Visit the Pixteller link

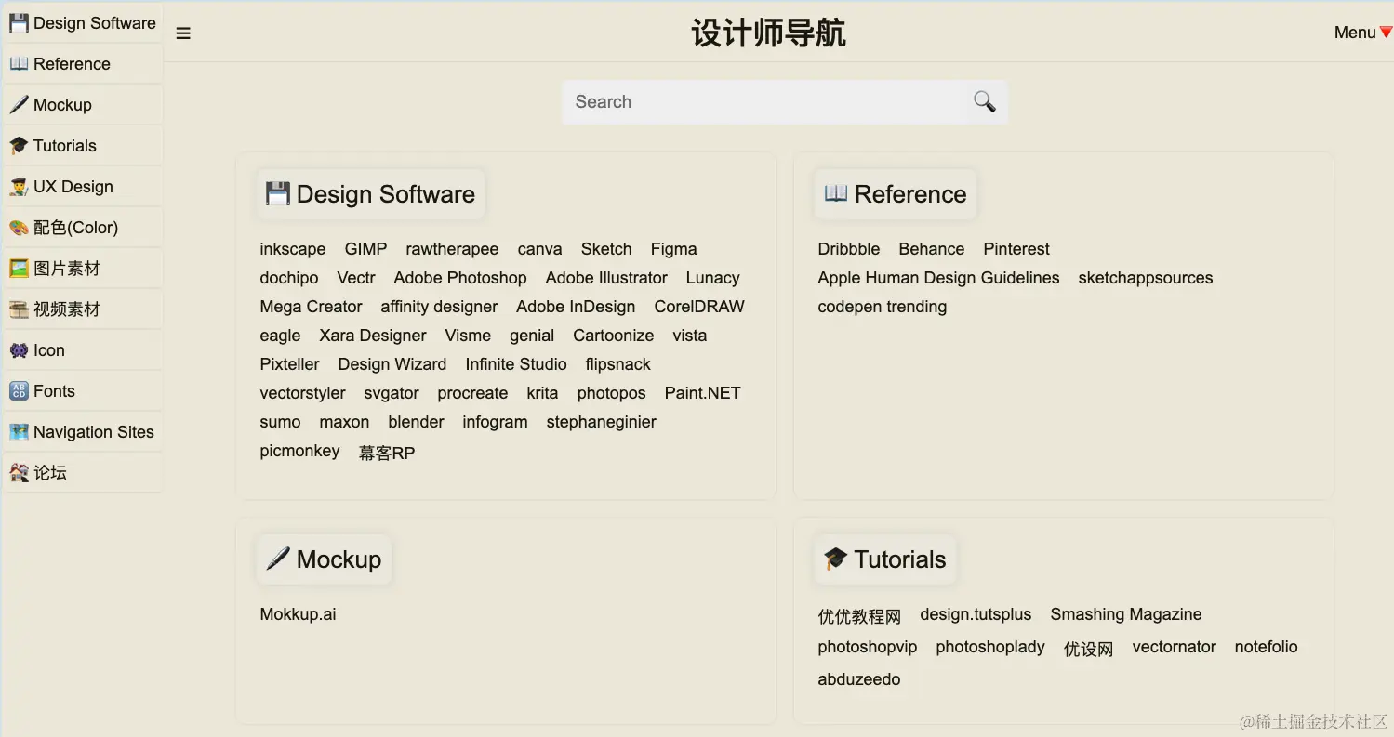[290, 364]
